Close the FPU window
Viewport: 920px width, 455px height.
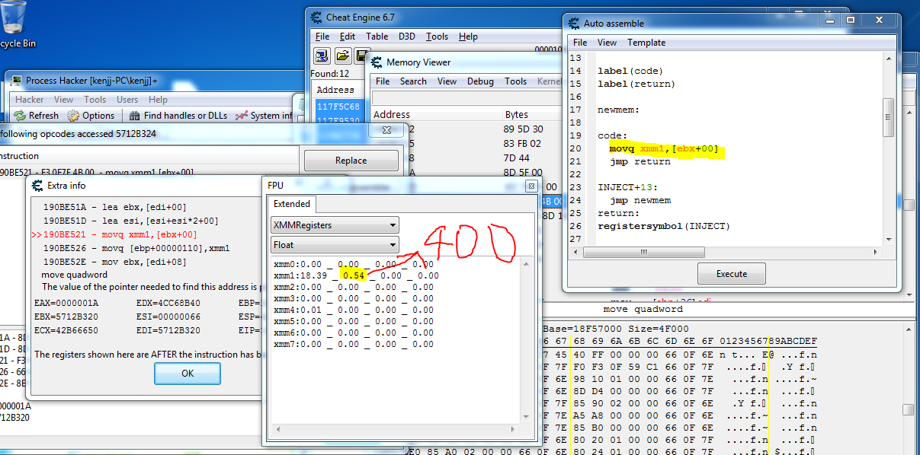click(531, 186)
